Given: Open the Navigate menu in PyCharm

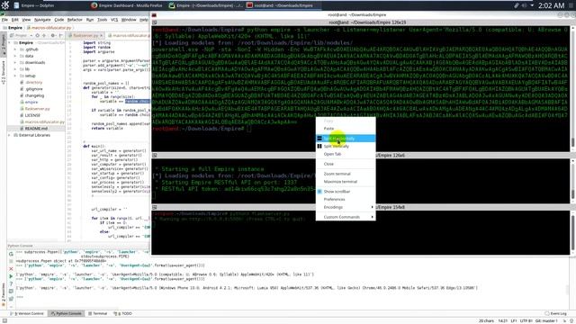Looking at the screenshot, I should 42,20.
